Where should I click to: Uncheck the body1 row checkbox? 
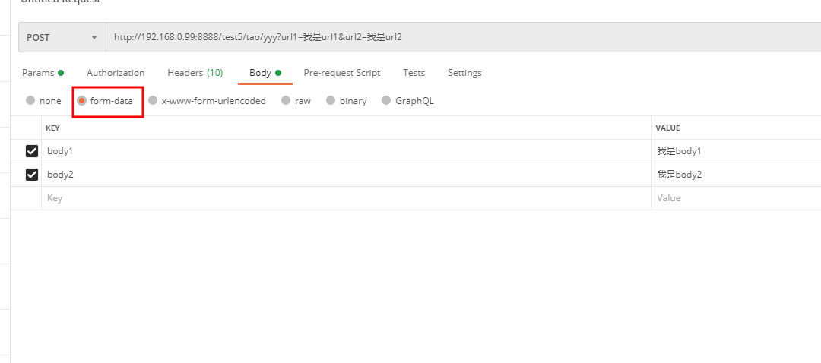tap(32, 151)
